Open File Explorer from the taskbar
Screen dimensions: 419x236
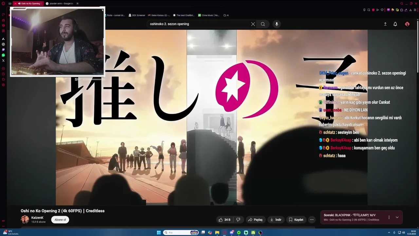click(x=217, y=232)
